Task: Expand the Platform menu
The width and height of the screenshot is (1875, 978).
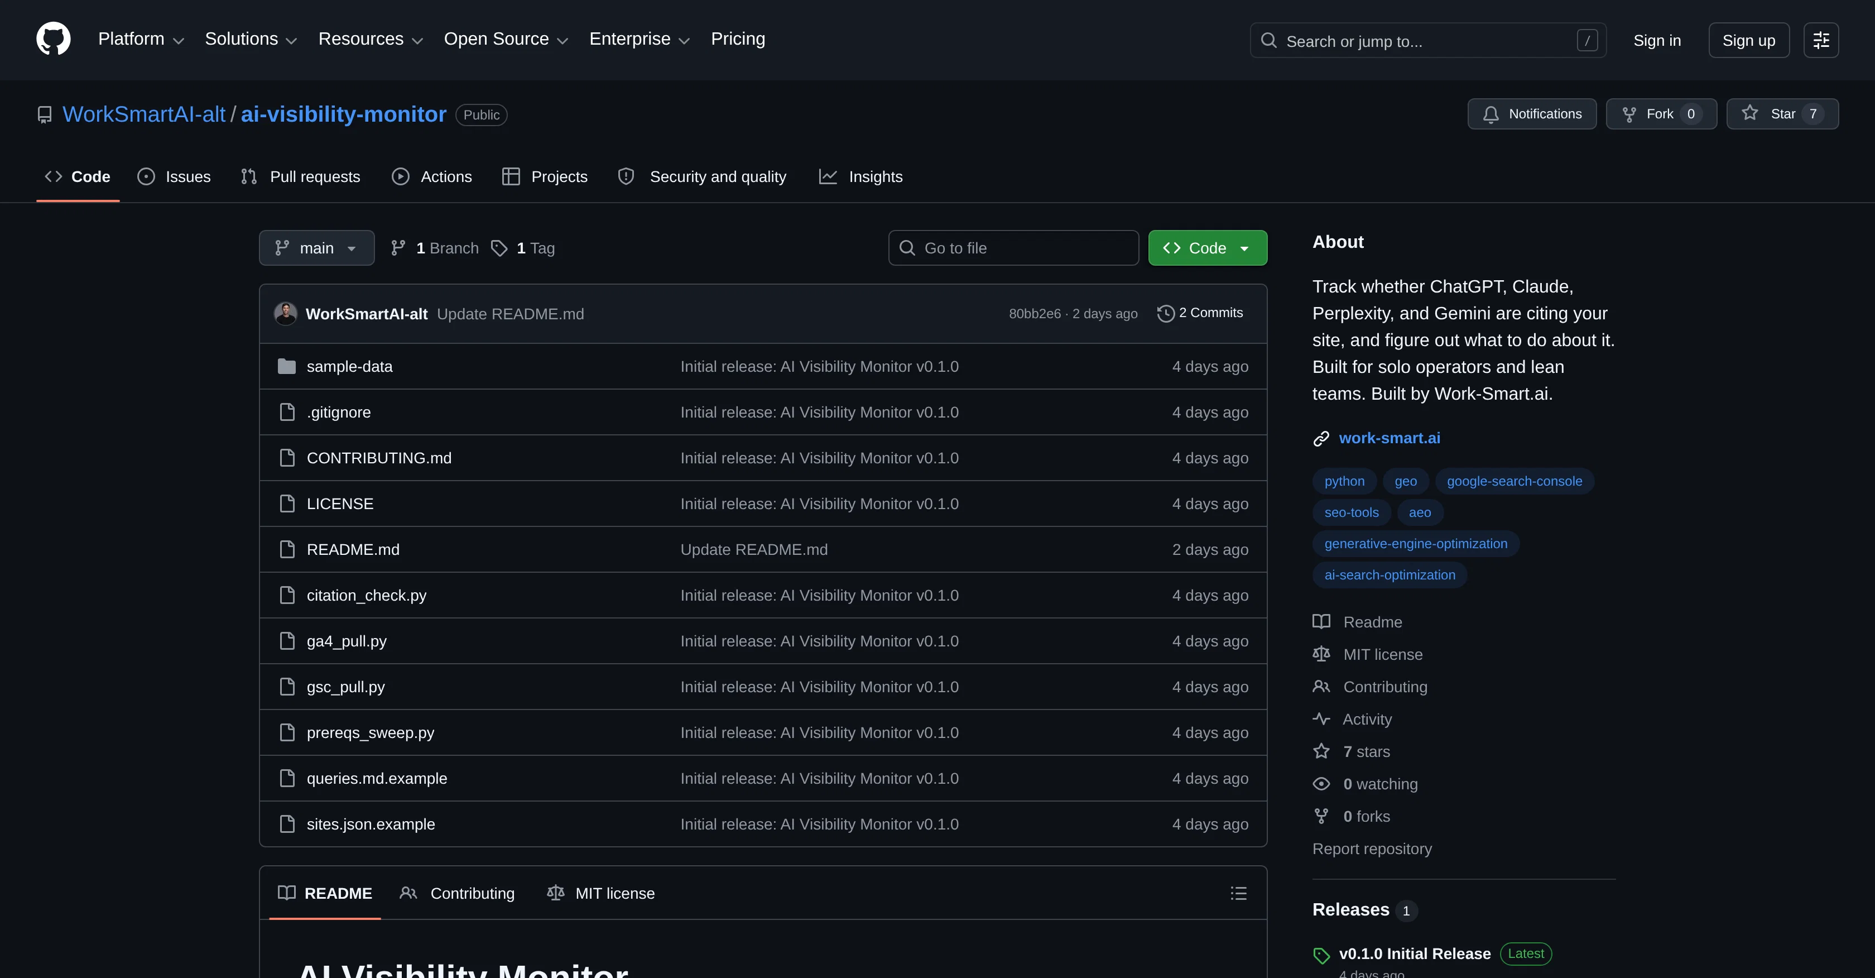Action: click(141, 39)
